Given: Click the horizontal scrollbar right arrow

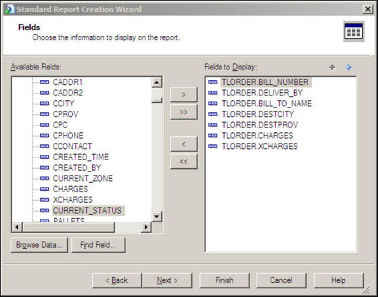Looking at the screenshot, I should (146, 227).
